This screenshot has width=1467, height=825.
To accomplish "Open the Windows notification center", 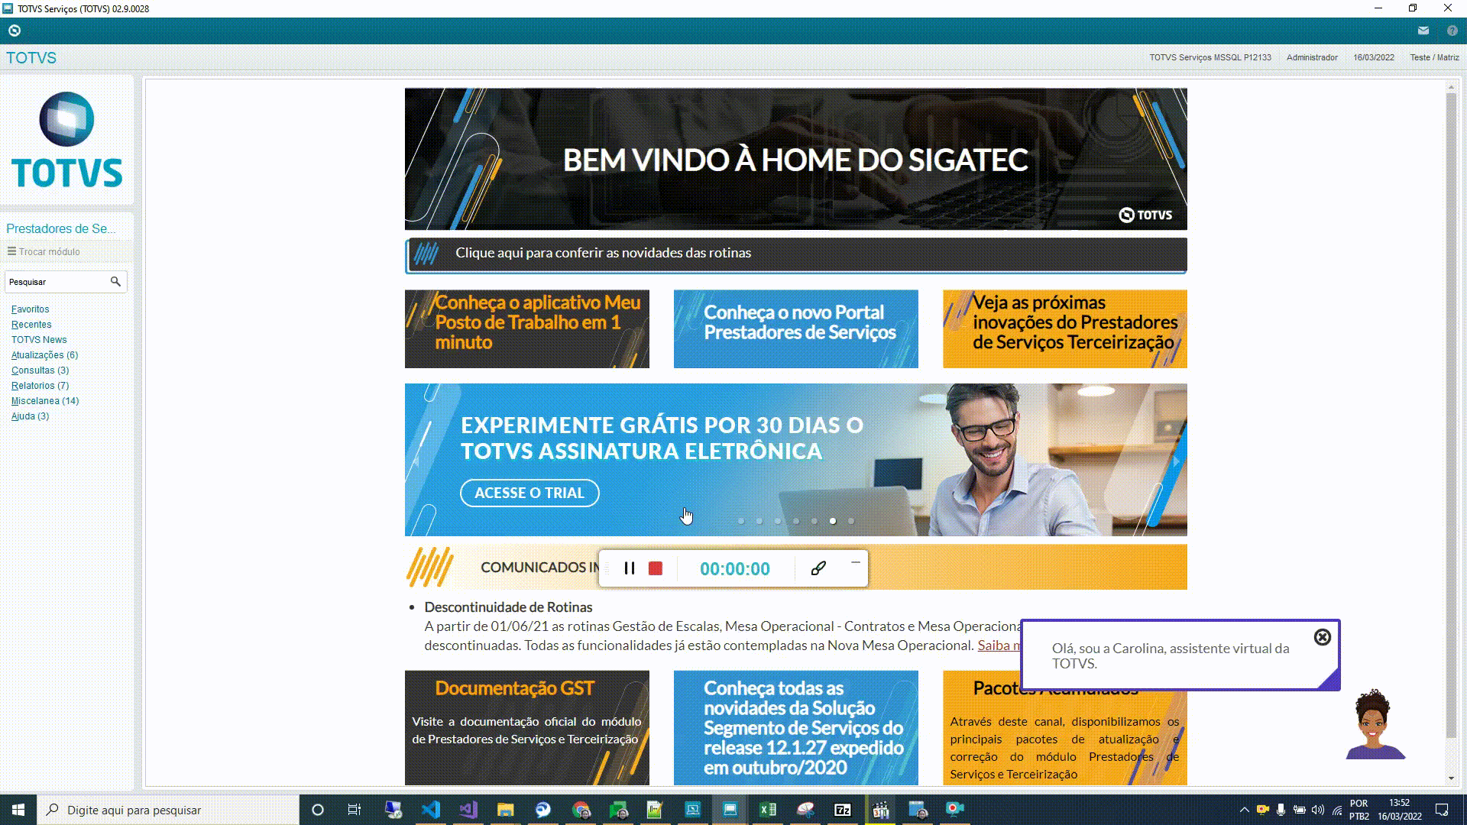I will [x=1442, y=810].
